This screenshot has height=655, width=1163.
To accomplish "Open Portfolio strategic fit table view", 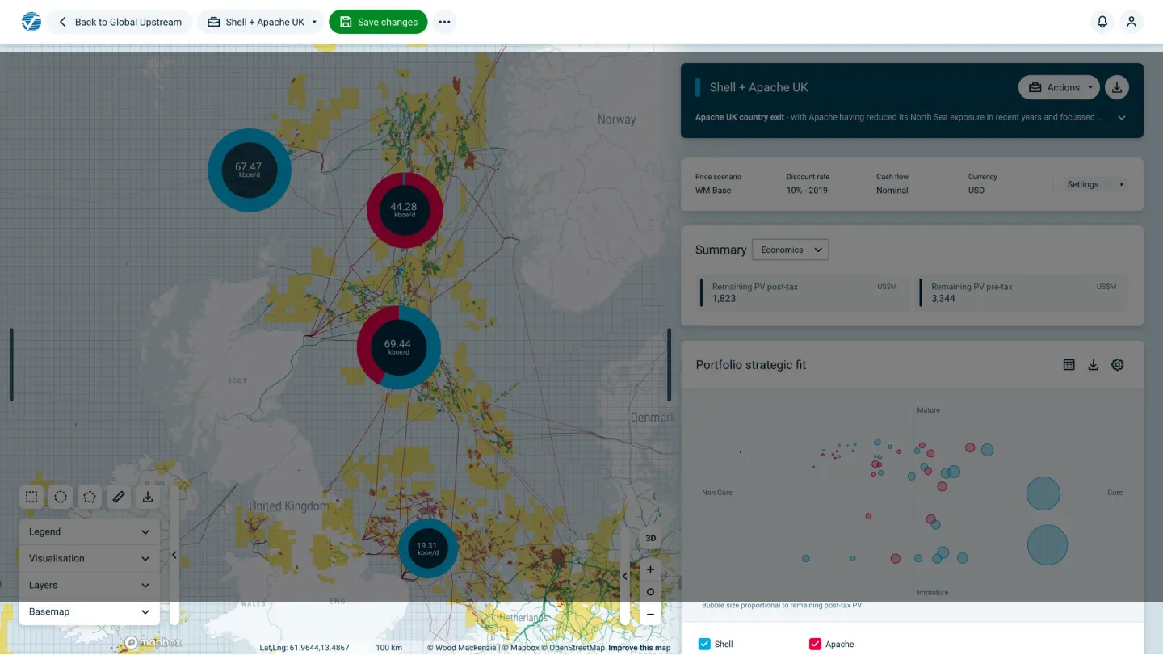I will coord(1069,365).
